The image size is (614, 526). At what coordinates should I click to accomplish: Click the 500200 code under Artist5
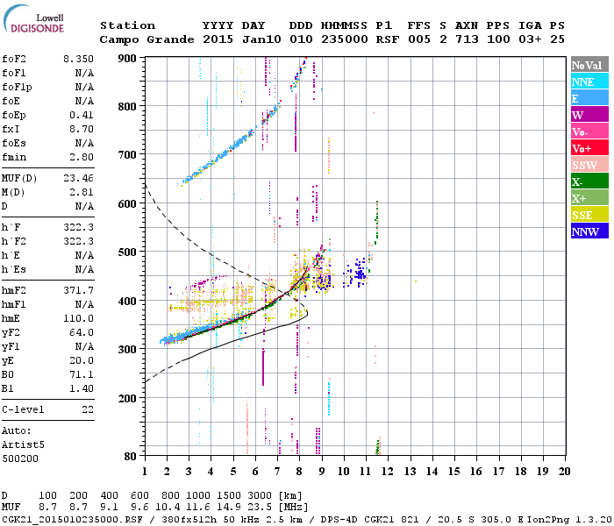pyautogui.click(x=20, y=458)
